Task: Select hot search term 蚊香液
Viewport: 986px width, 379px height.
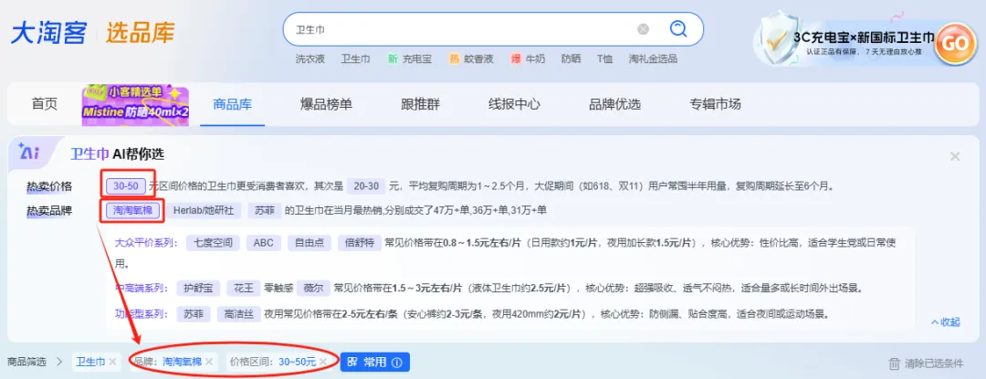Action: pyautogui.click(x=478, y=59)
